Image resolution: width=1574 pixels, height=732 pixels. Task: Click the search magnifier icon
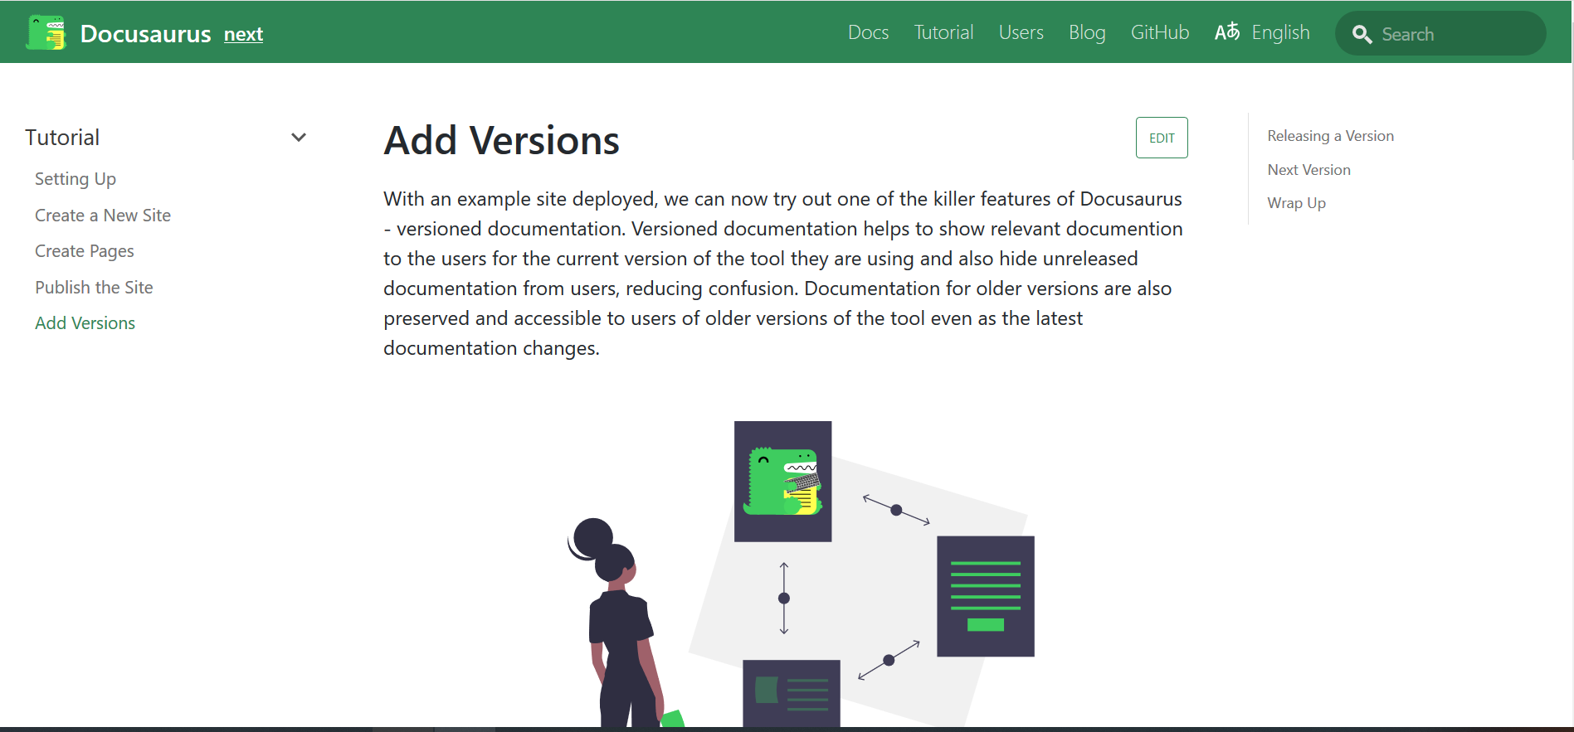coord(1362,34)
